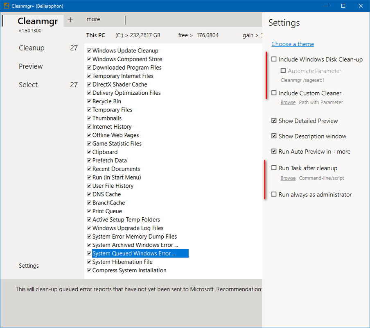
Task: Uncheck Downloaded Program Files
Action: pos(89,67)
